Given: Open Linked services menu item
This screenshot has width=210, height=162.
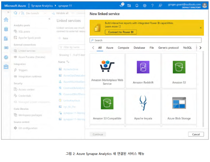Looking at the screenshot, I should click(x=32, y=51).
